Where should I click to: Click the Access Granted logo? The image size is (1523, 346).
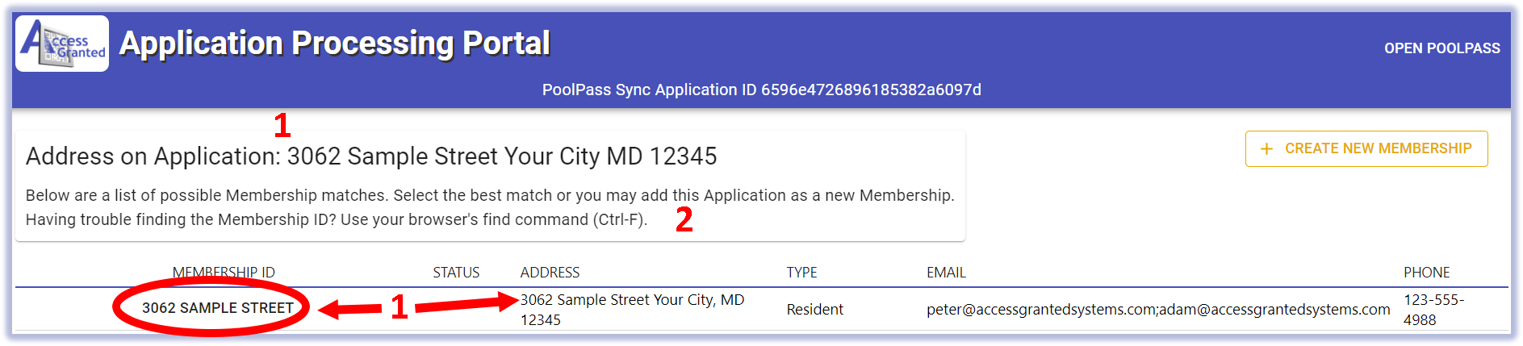[62, 44]
